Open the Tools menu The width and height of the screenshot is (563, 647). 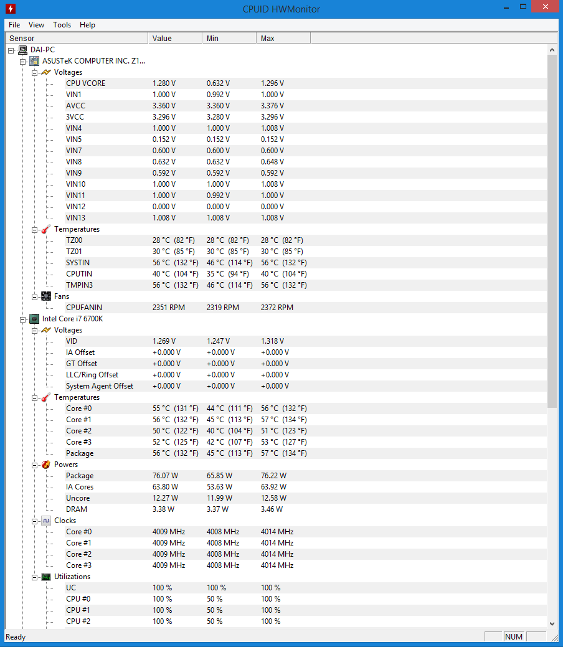pyautogui.click(x=62, y=25)
